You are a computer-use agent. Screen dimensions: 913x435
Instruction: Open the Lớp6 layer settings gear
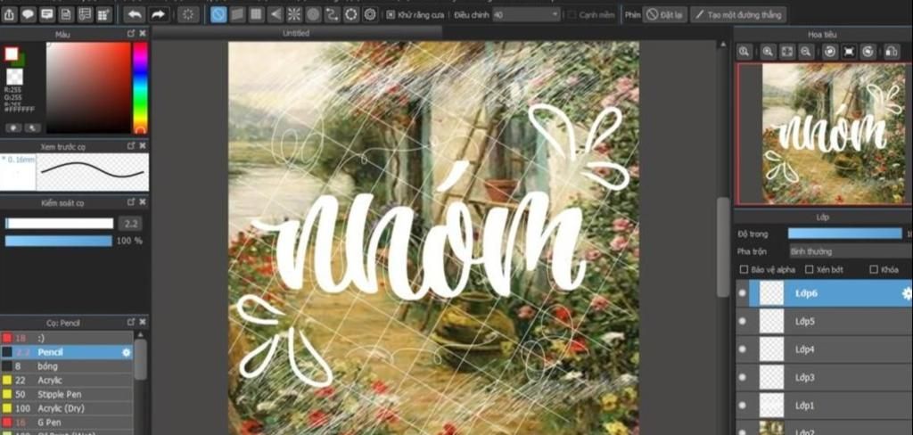click(907, 293)
